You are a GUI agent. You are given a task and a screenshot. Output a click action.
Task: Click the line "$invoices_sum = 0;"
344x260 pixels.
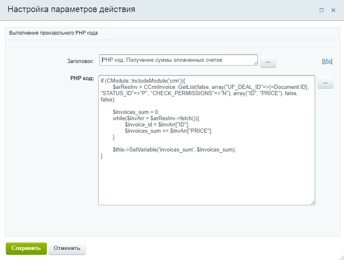tap(136, 112)
